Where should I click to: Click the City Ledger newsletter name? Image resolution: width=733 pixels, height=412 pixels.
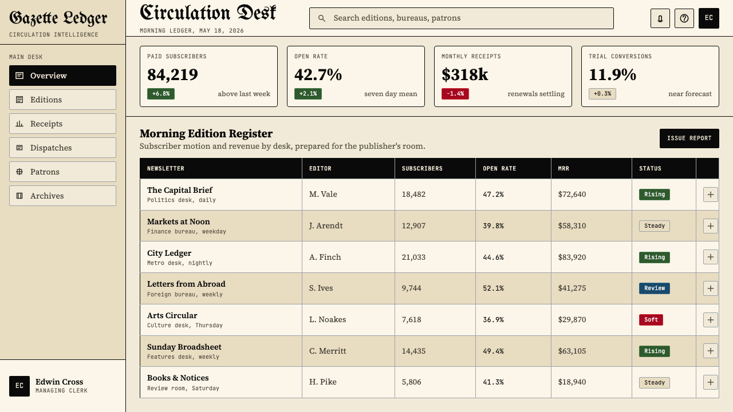(x=170, y=253)
